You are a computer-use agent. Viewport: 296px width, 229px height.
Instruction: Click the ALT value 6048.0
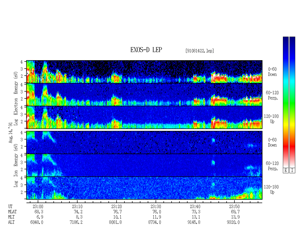[x=37, y=222]
